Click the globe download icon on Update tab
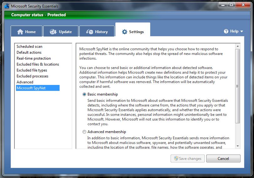 tap(53, 32)
